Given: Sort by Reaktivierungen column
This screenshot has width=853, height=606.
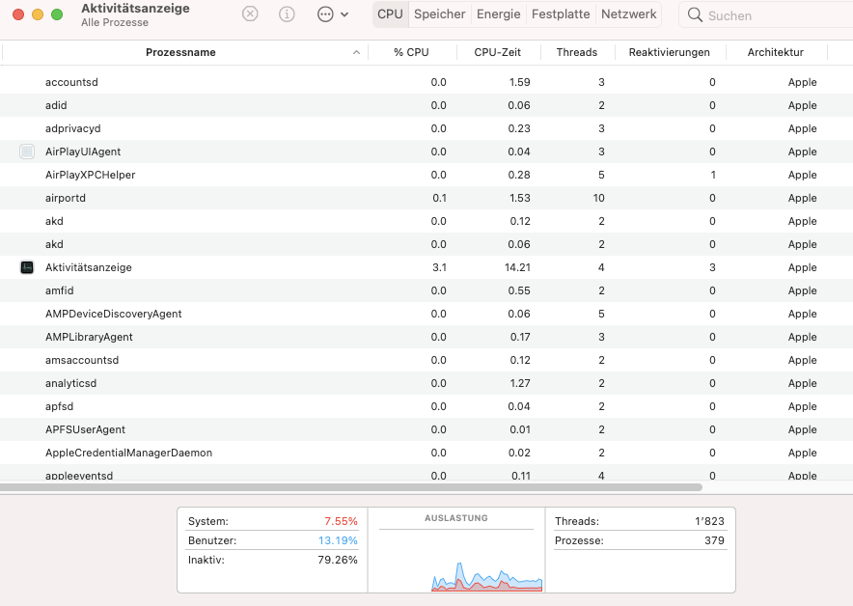Looking at the screenshot, I should (x=669, y=52).
